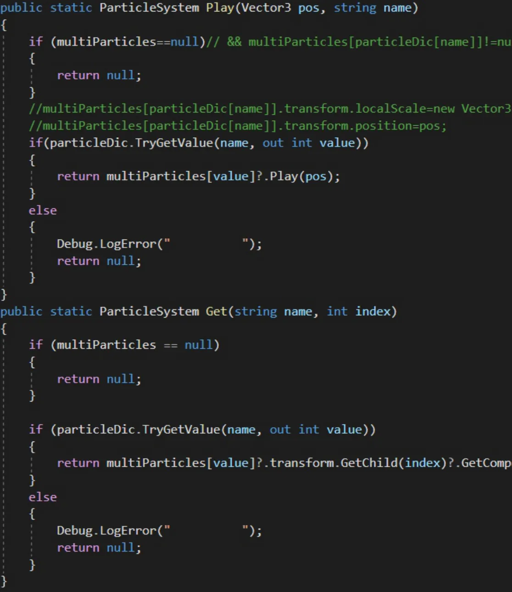This screenshot has height=592, width=512.
Task: Click 'TryGetValue' inside the Play method
Action: (x=174, y=143)
